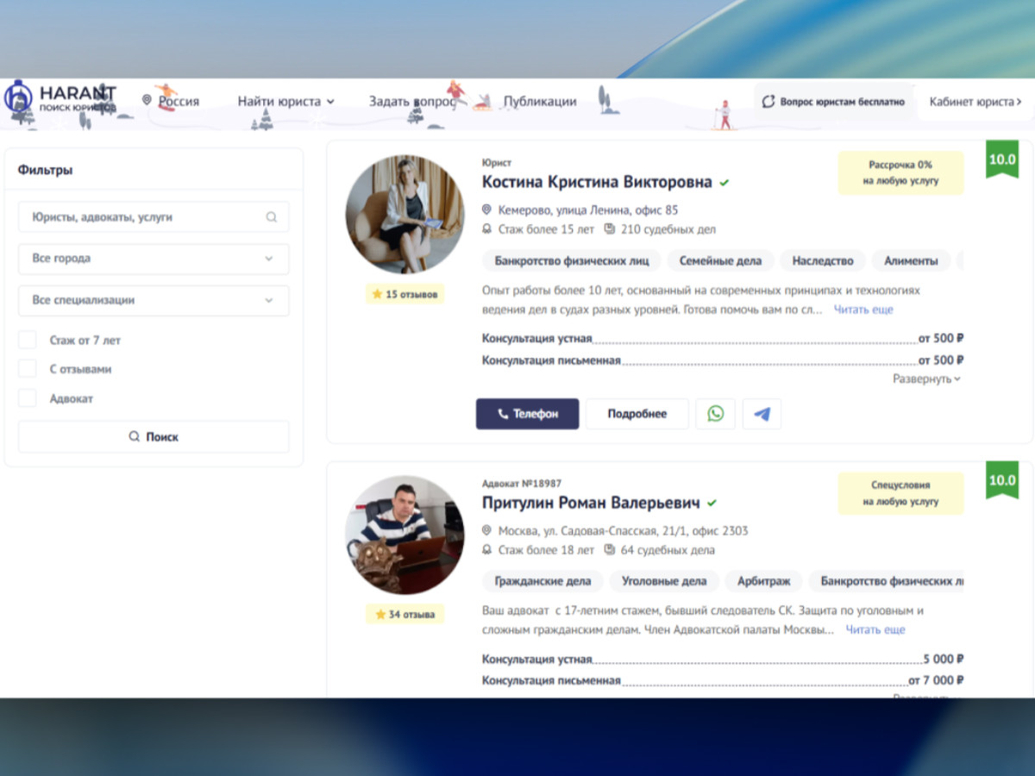
Task: Click the Вопрос юристам бесплатно button
Action: (833, 102)
